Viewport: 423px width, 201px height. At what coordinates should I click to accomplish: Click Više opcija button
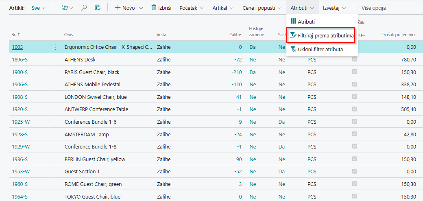click(373, 8)
